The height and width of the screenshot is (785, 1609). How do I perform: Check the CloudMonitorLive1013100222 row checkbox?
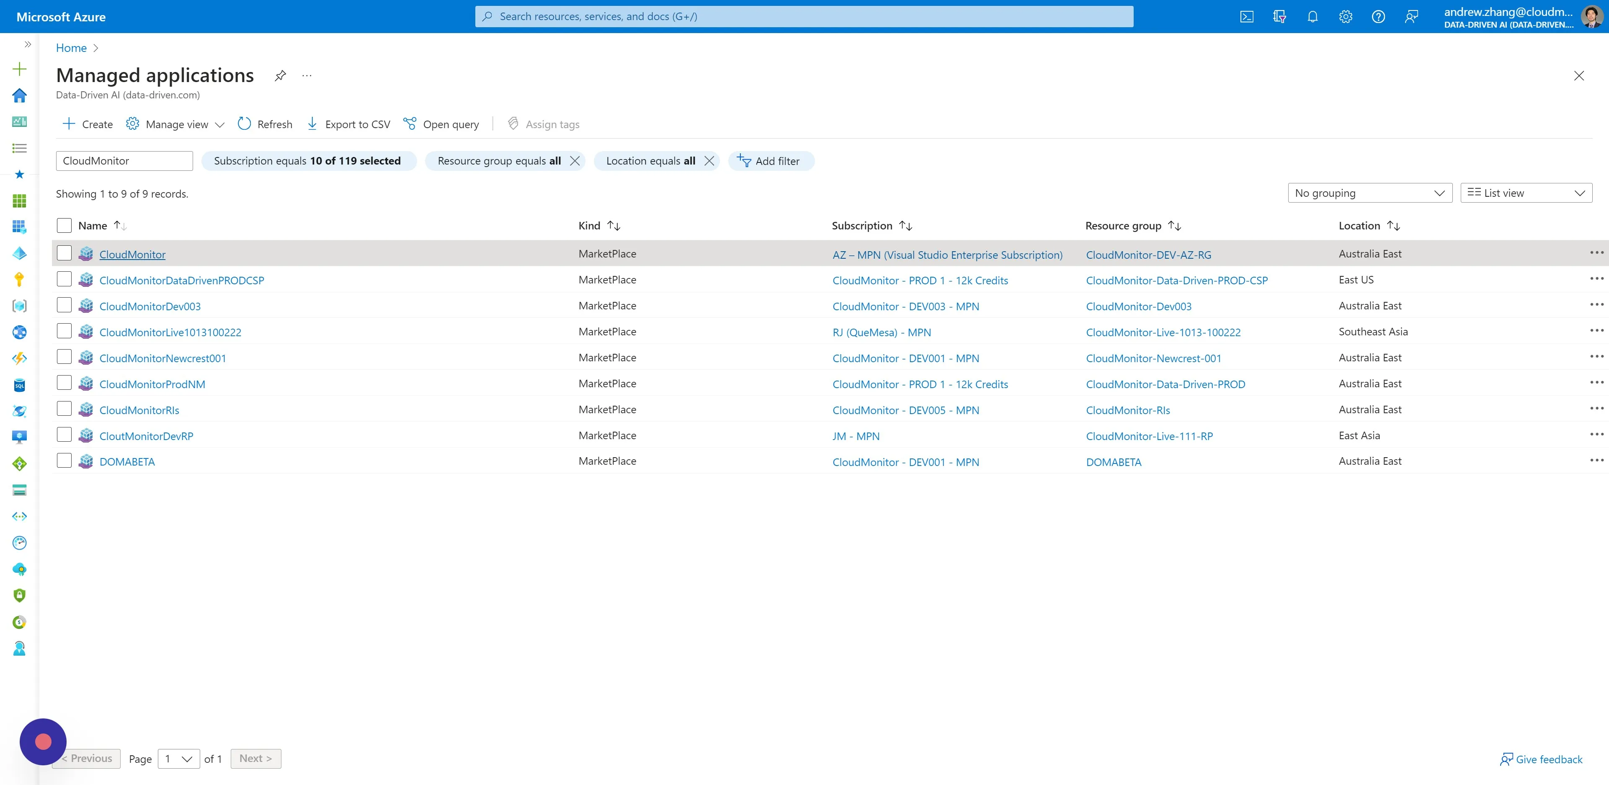click(64, 331)
